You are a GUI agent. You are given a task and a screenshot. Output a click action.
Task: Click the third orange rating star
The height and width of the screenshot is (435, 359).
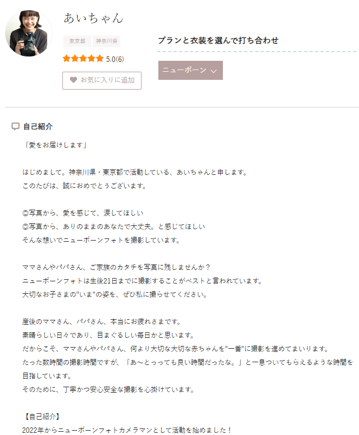click(x=83, y=59)
